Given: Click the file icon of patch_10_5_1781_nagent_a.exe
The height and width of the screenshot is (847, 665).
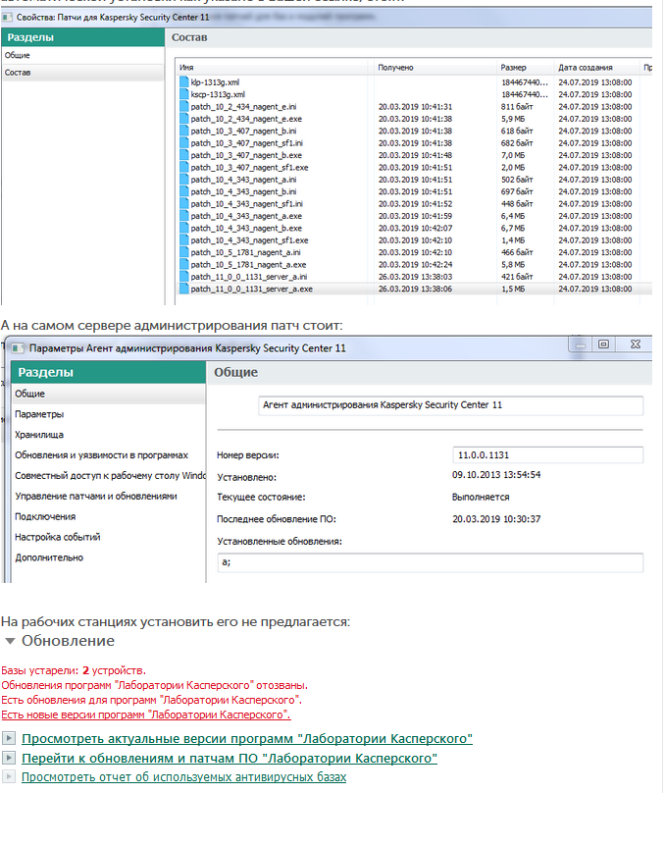Looking at the screenshot, I should pyautogui.click(x=183, y=265).
